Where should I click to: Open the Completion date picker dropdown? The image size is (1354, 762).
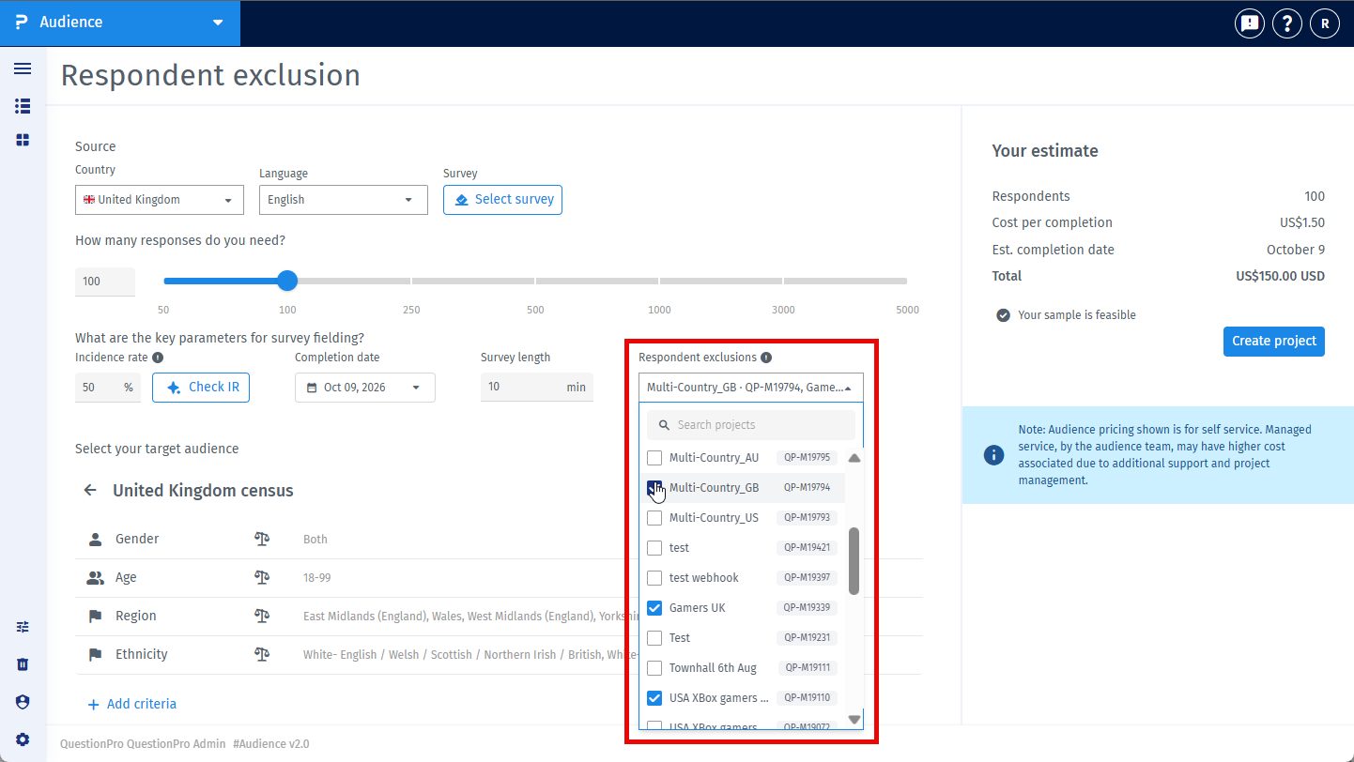pyautogui.click(x=365, y=388)
